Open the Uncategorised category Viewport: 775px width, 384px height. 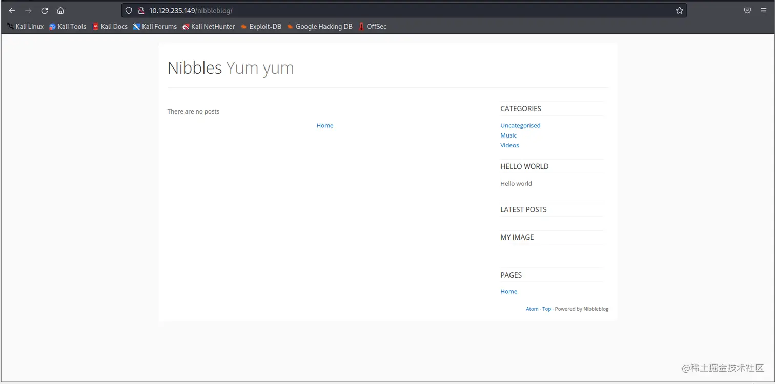520,125
